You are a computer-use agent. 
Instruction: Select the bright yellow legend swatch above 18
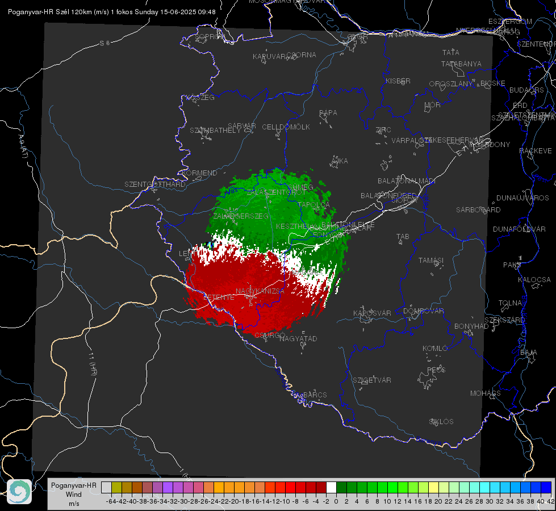coord(433,487)
